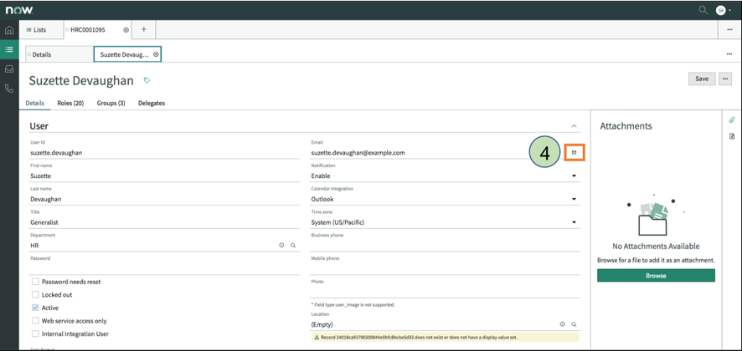Open the SA user avatar menu
Screen dimensions: 742x351
click(723, 10)
